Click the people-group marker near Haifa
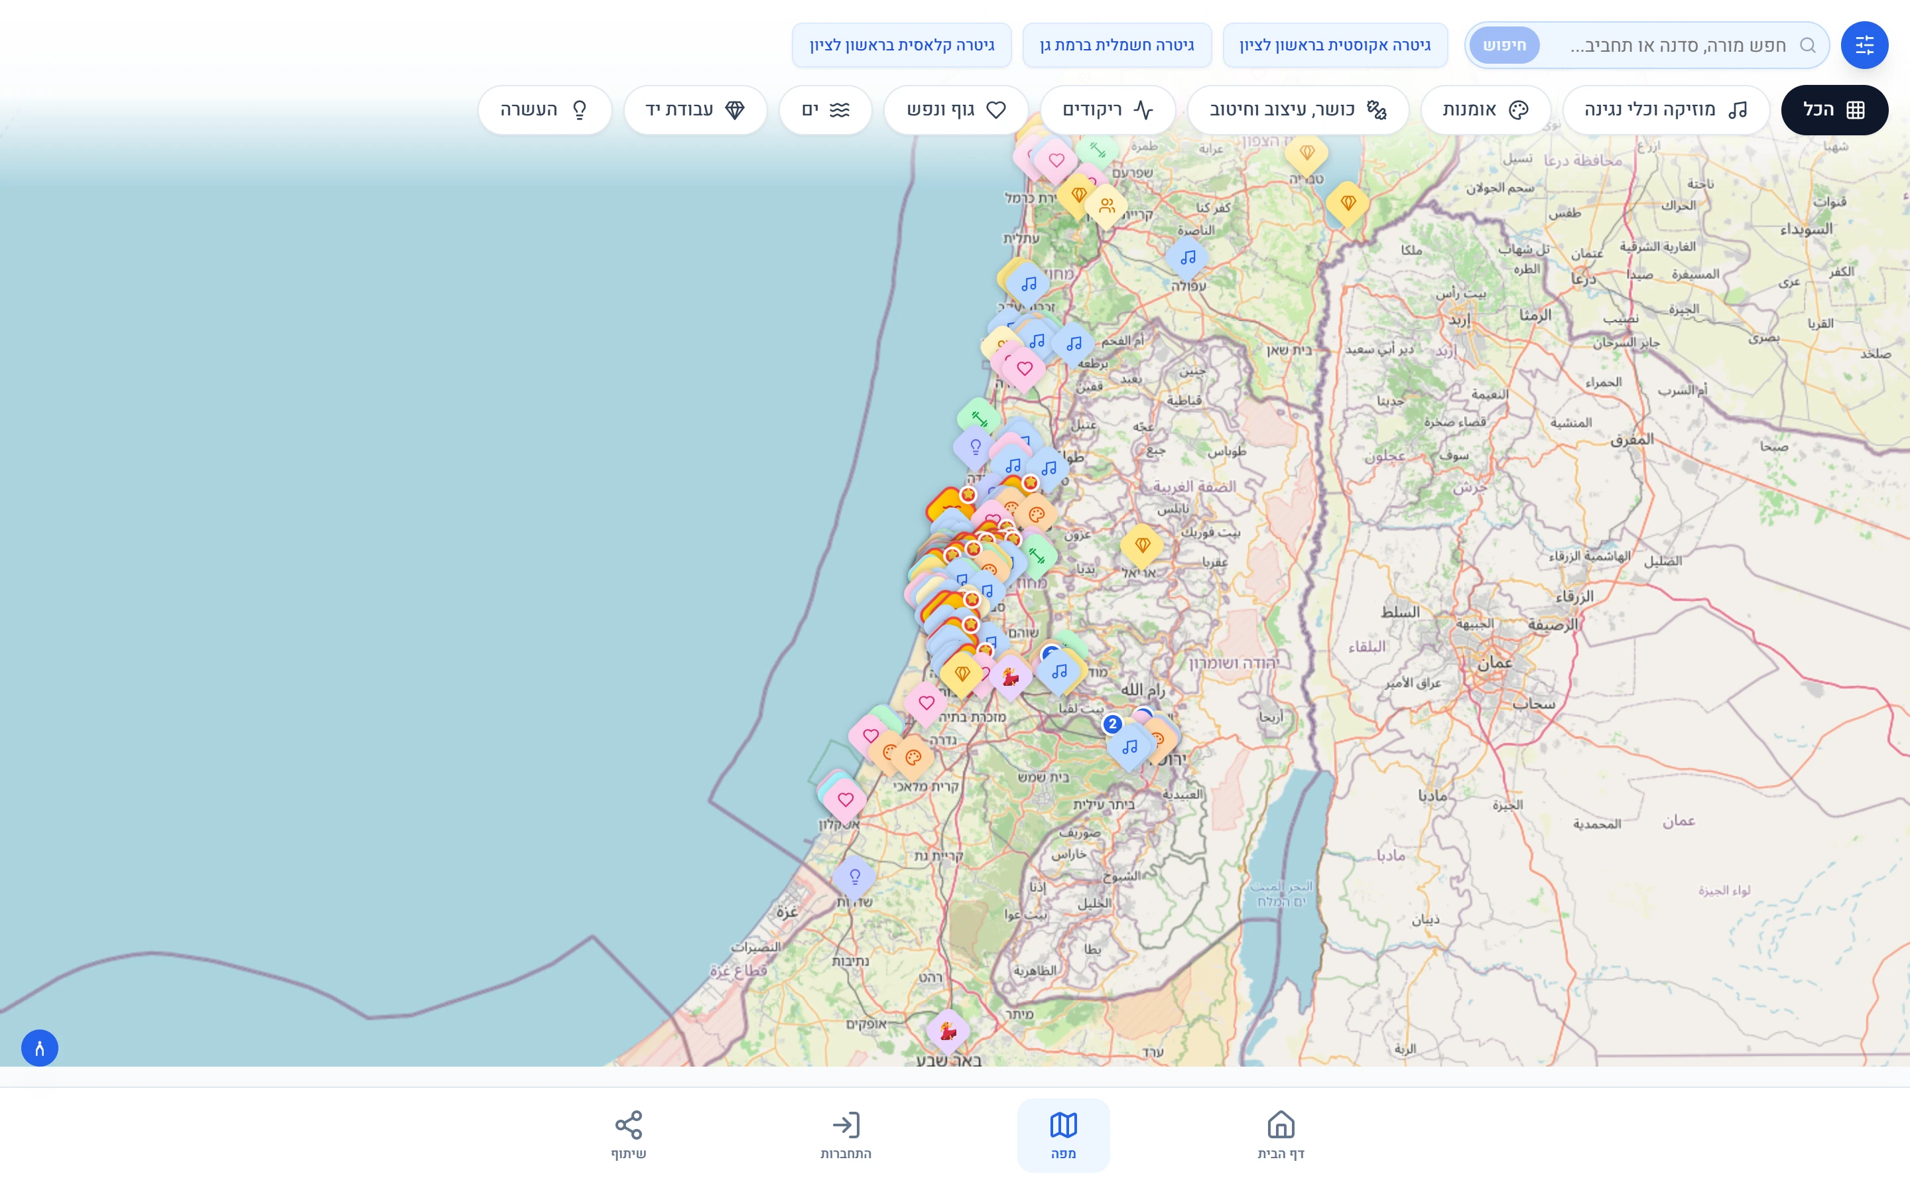This screenshot has width=1910, height=1194. pos(1106,206)
